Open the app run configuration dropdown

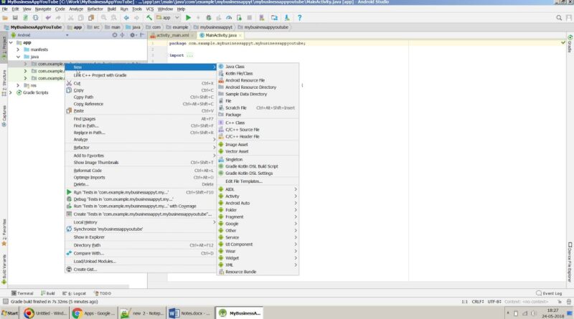coord(168,17)
